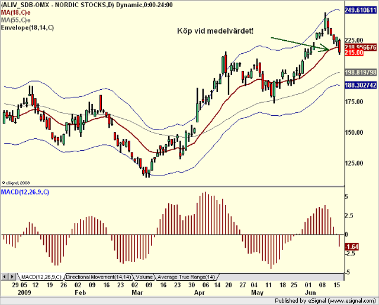
Task: Click the upper envelope value 249.610611
Action: click(x=361, y=10)
